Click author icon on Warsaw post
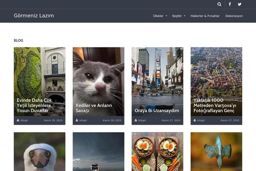This screenshot has width=256, height=171. pos(195,120)
